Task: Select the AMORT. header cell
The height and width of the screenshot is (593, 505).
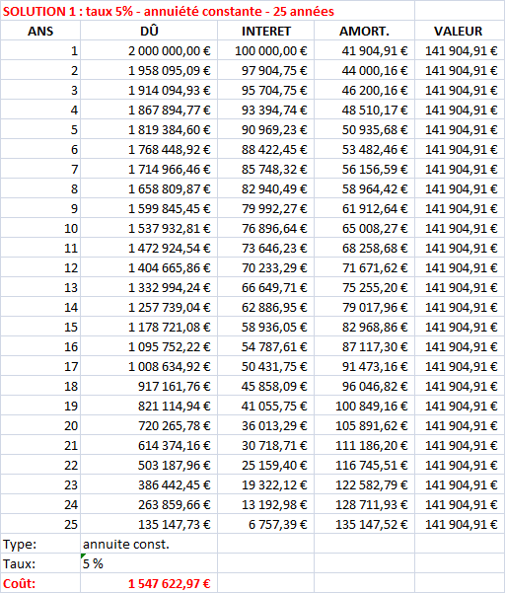Action: pyautogui.click(x=364, y=31)
